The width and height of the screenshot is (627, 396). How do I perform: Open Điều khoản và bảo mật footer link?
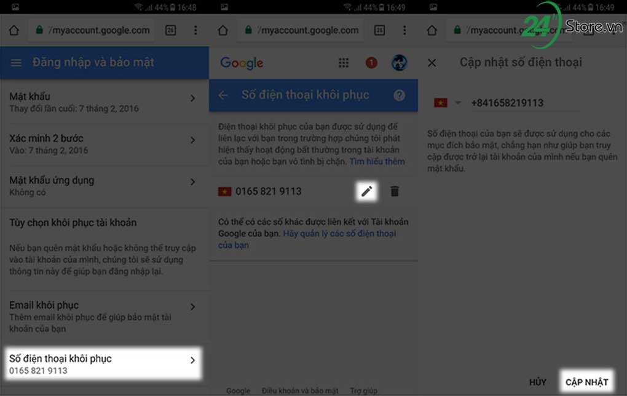click(300, 390)
